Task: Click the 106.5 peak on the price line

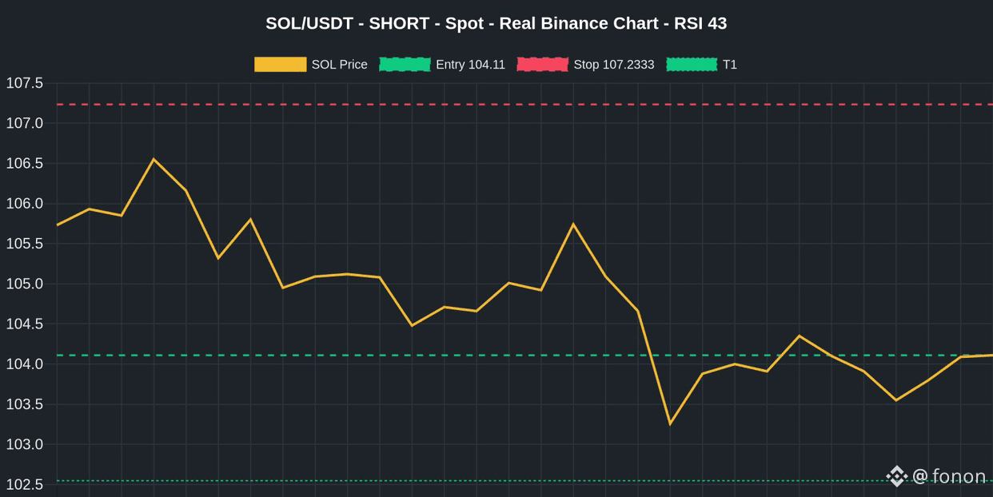Action: [154, 159]
